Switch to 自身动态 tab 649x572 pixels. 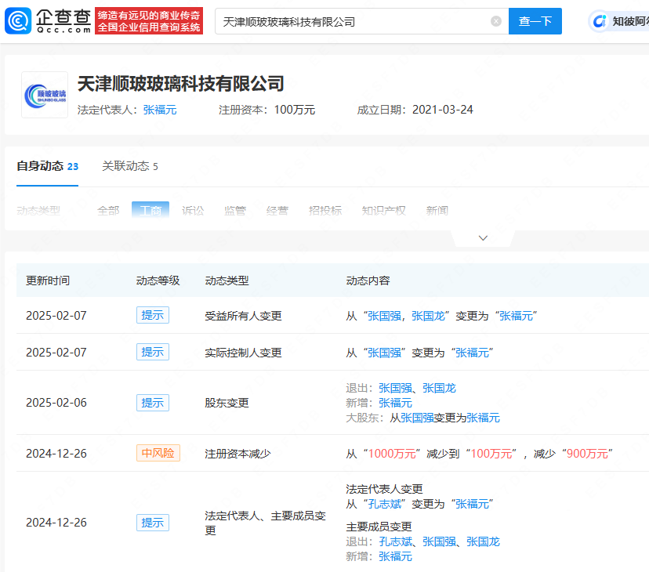tap(47, 166)
